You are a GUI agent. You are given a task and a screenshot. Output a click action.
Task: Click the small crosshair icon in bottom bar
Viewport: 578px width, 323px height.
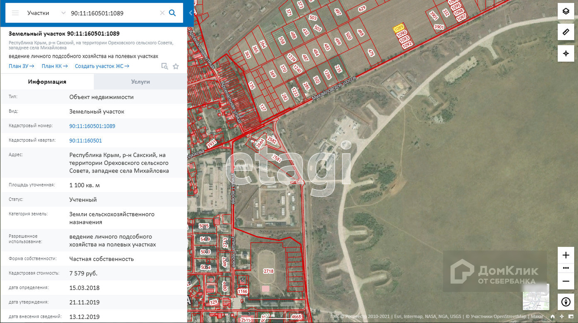tap(562, 317)
